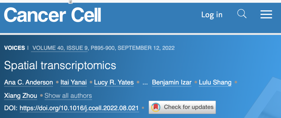Click the Cancer Cell journal logo

point(53,15)
